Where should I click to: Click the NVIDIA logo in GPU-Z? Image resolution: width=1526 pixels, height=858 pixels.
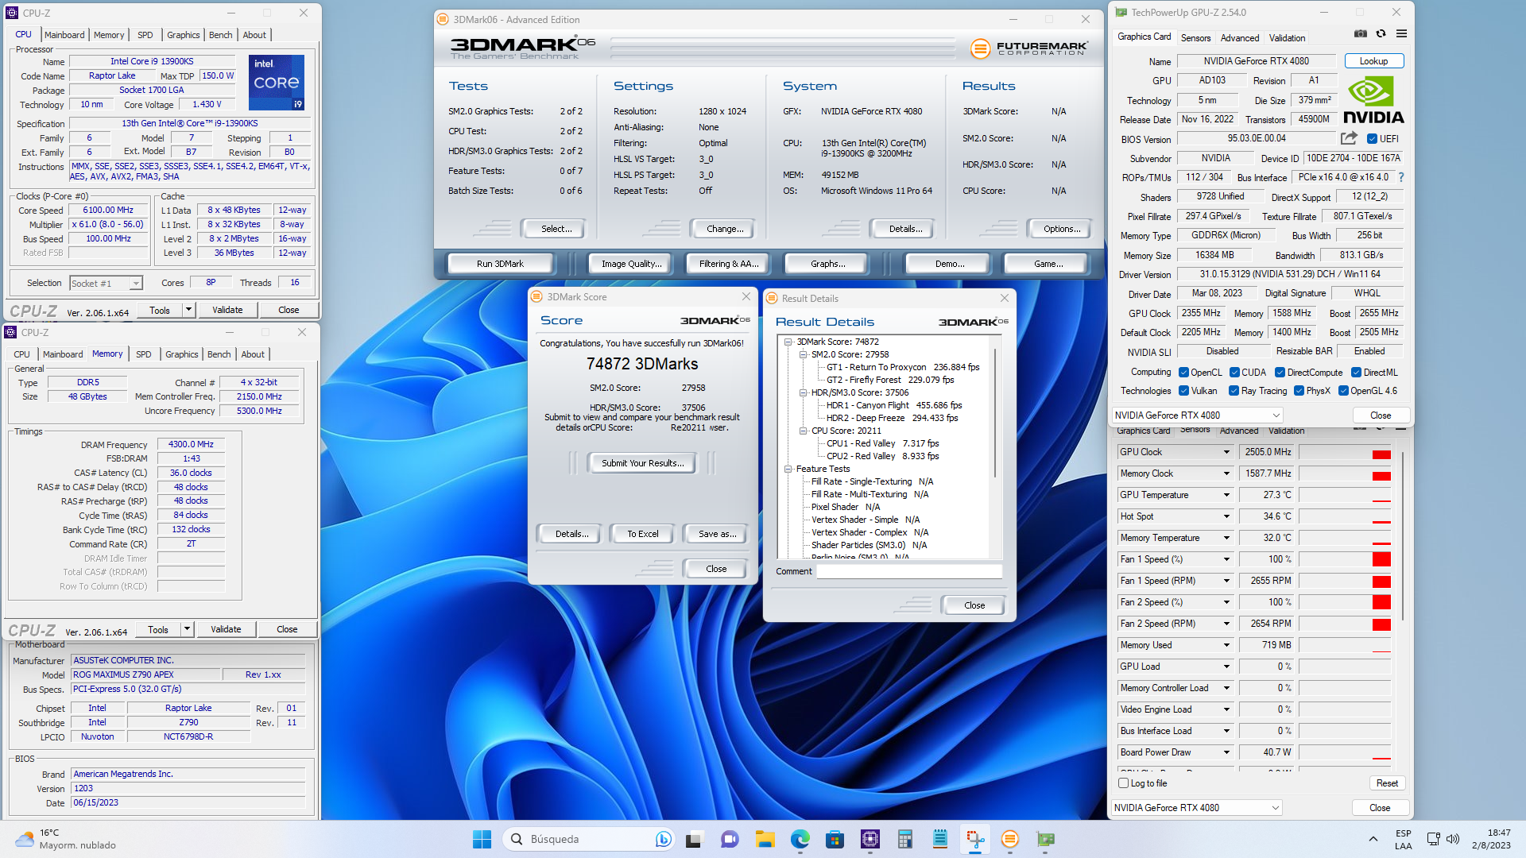coord(1373,100)
